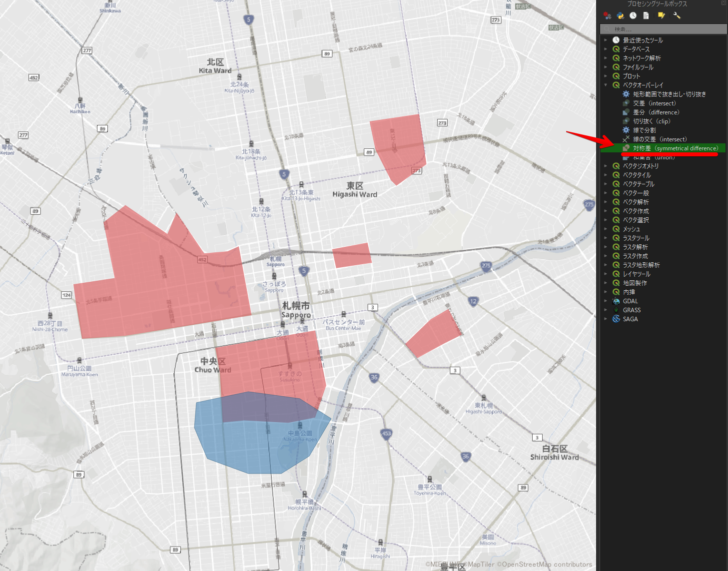
Task: Expand the ベクタテーブル group arrow
Action: click(x=606, y=184)
